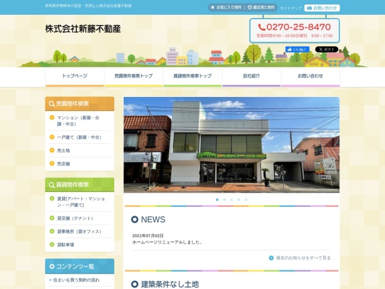Click the コンテンツ一覧 section header

80,267
